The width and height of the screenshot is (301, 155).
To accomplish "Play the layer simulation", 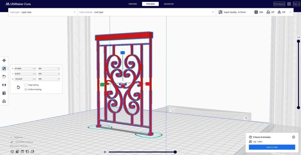I will click(105, 152).
